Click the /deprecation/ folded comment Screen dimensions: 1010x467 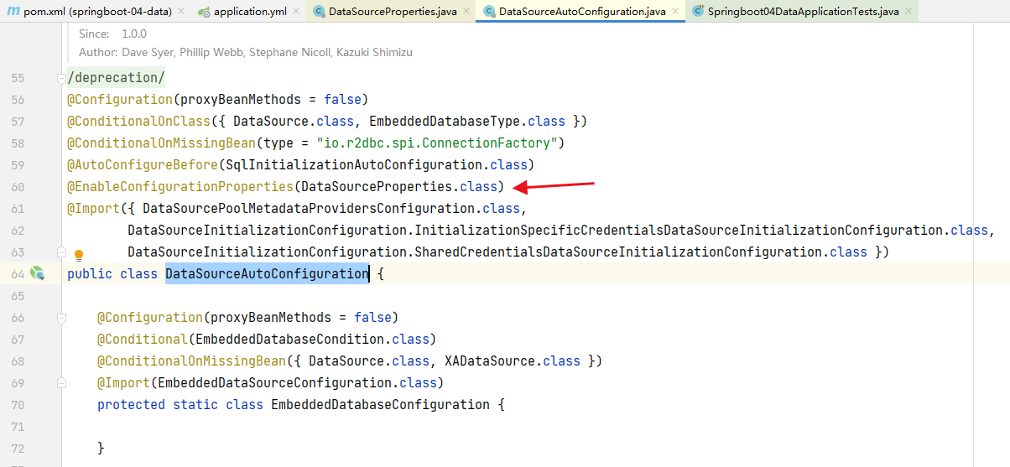116,78
